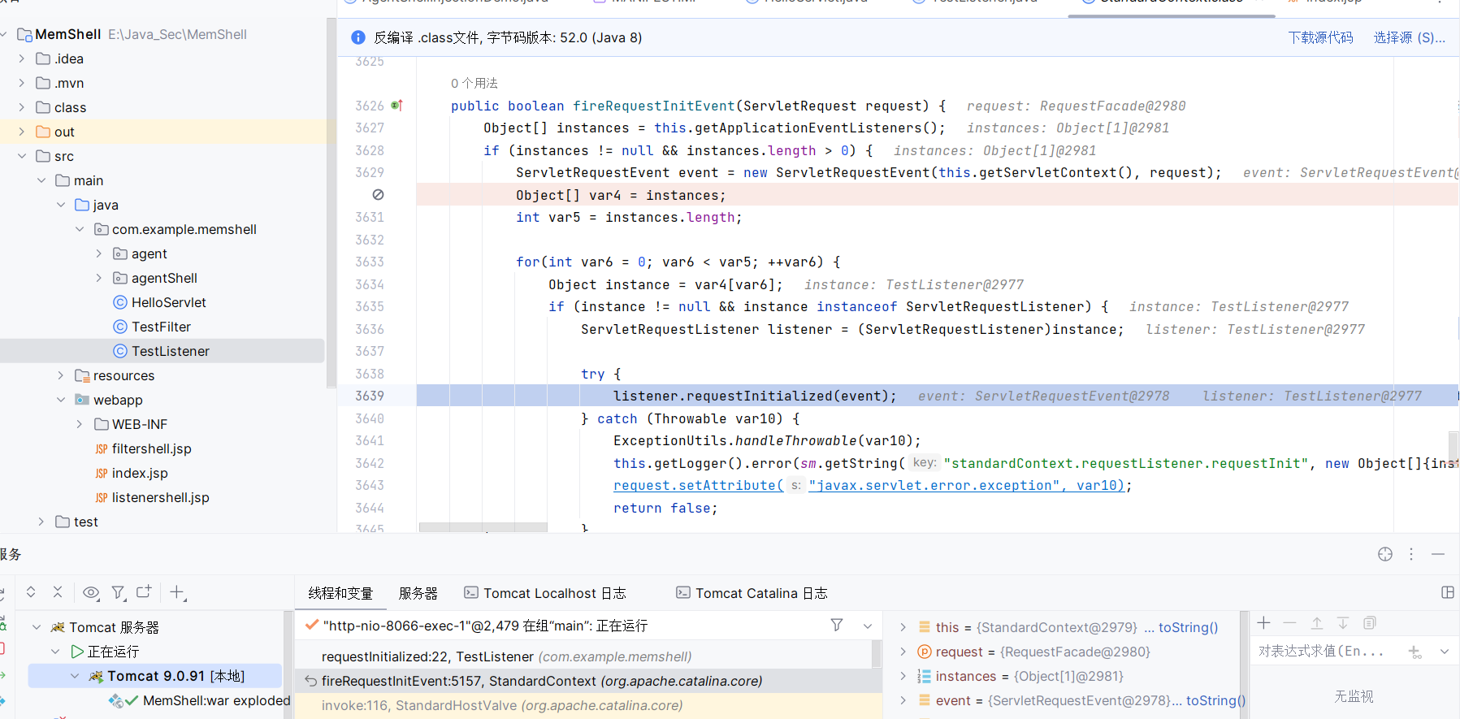Image resolution: width=1460 pixels, height=719 pixels.
Task: Switch to the 服务器 tab
Action: tap(418, 593)
